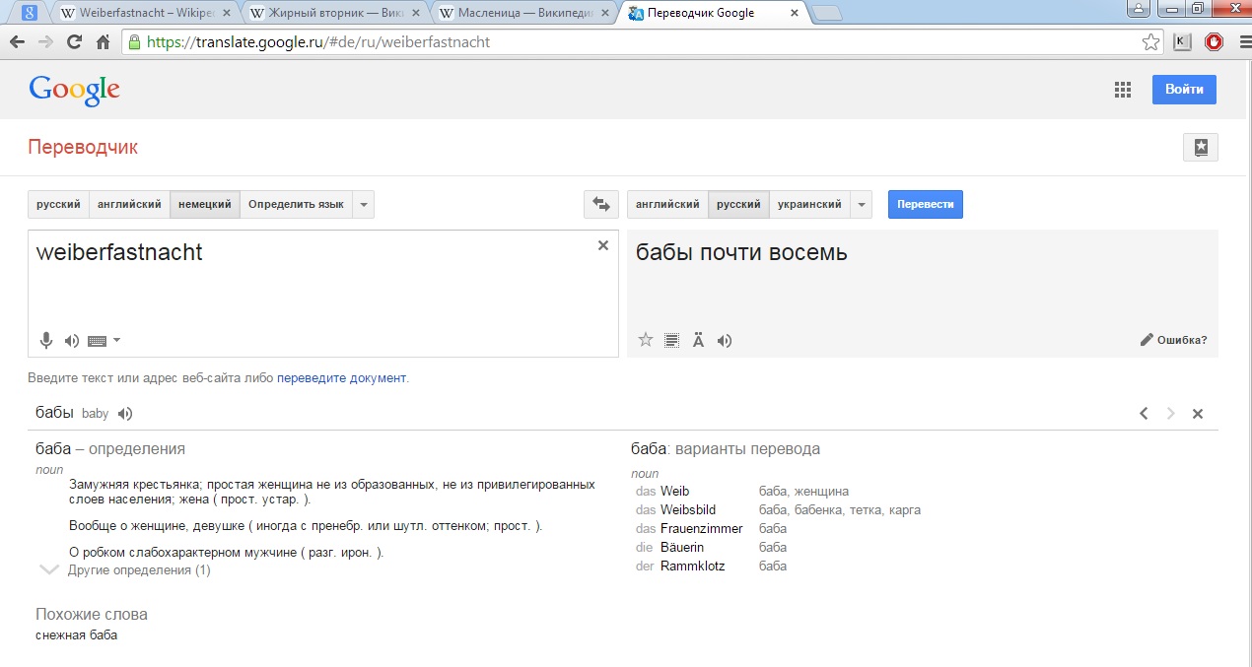Click the word Weibsbild

(x=688, y=509)
